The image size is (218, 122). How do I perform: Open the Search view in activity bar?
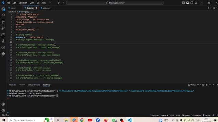[x=3, y=15]
